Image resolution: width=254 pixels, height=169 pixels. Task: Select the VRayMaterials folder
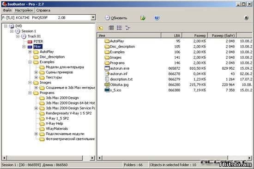(x=54, y=129)
